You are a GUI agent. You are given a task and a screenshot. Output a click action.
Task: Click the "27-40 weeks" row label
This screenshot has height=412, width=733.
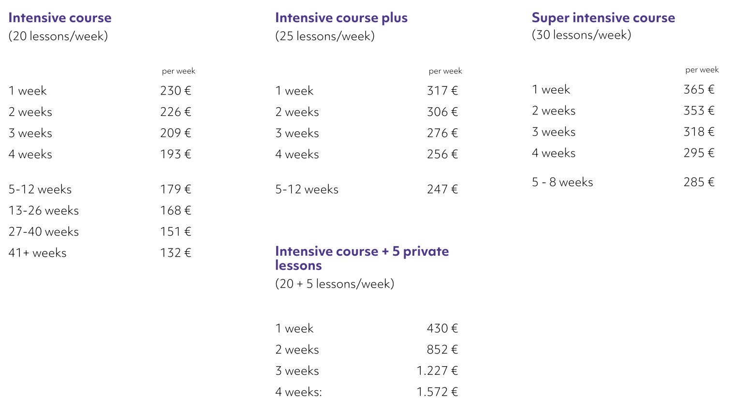pos(44,232)
